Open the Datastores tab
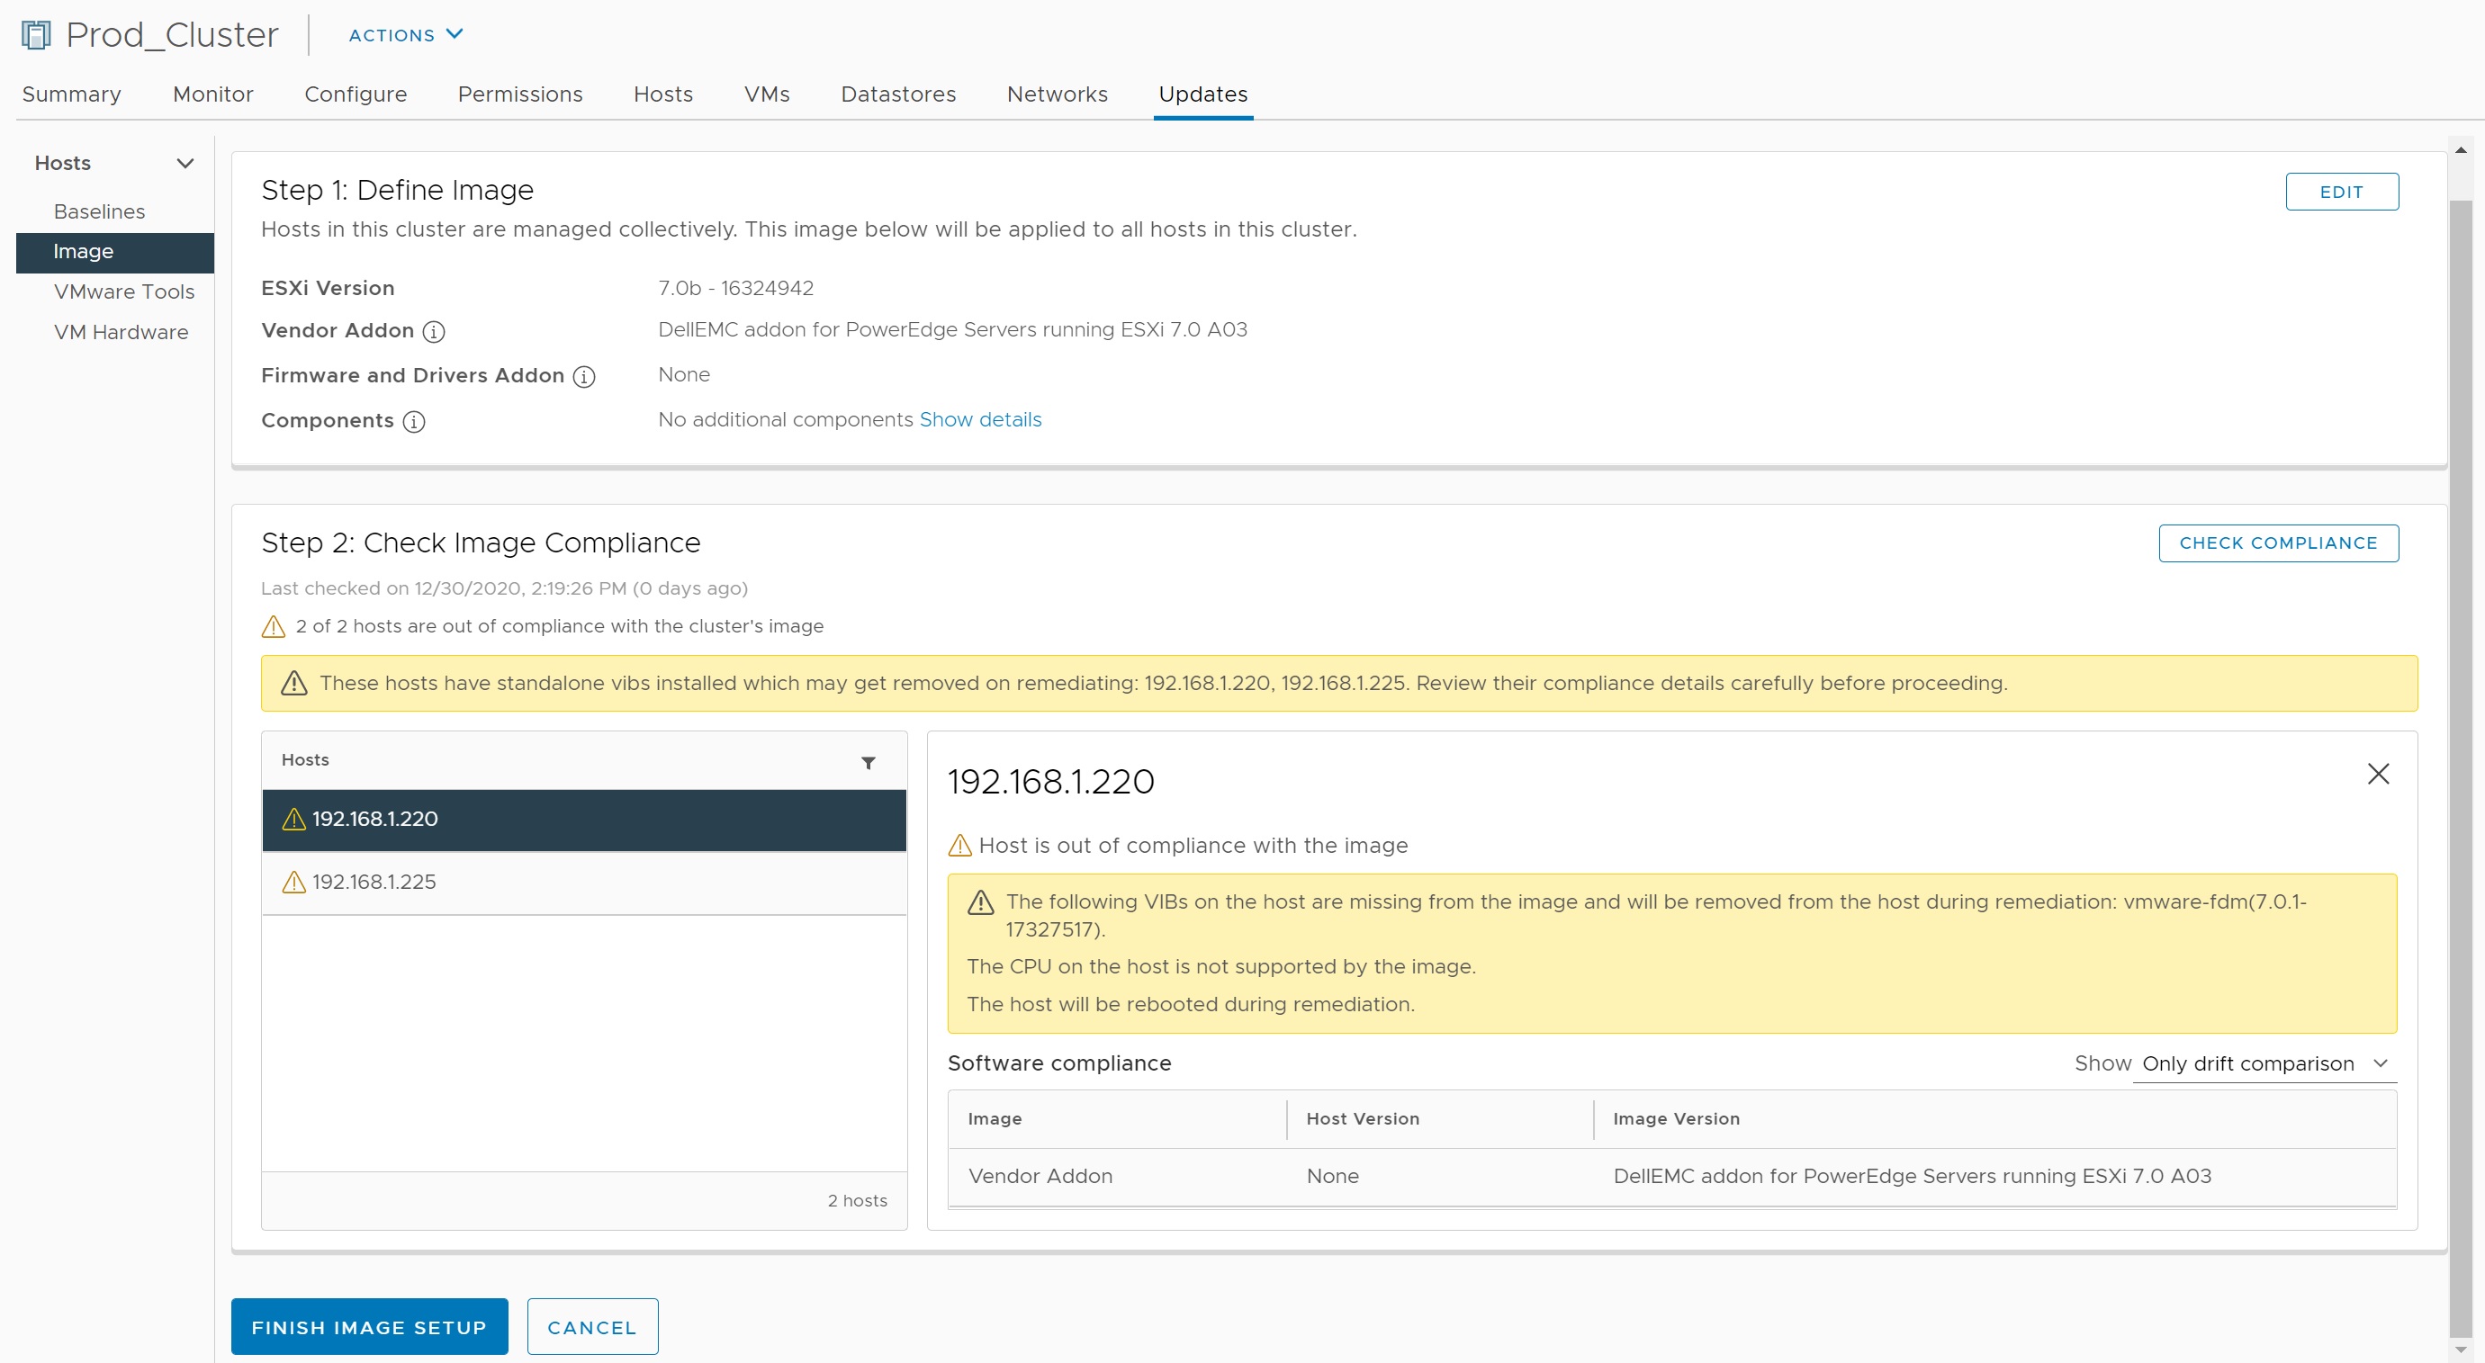 [897, 94]
